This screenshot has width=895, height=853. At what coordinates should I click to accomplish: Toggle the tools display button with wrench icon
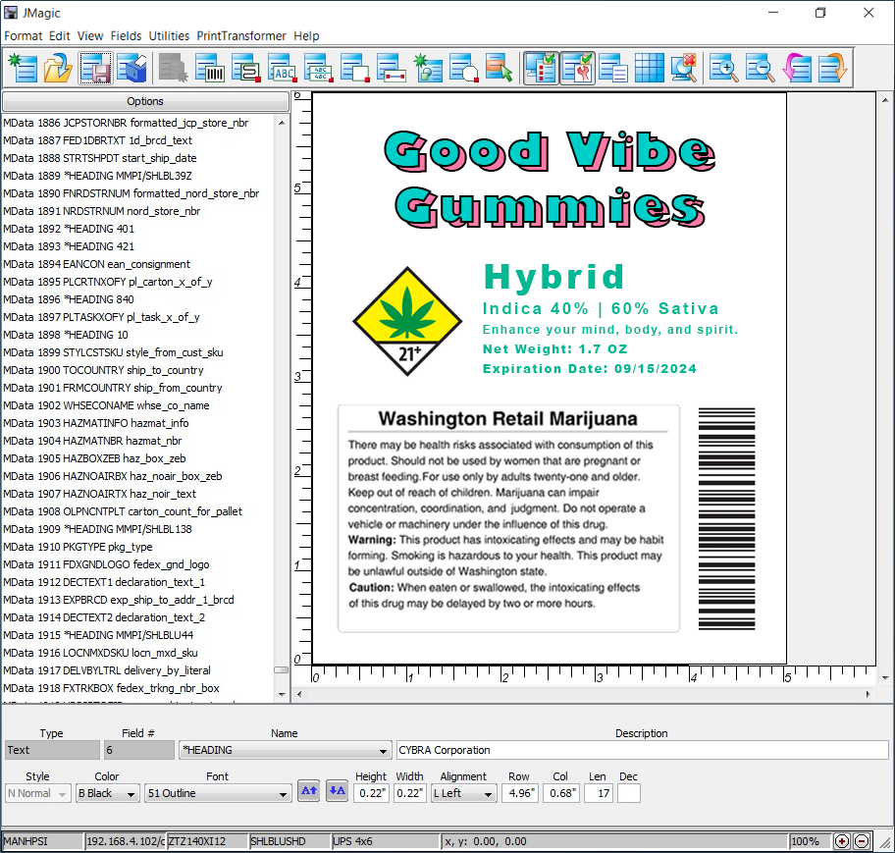(x=578, y=69)
